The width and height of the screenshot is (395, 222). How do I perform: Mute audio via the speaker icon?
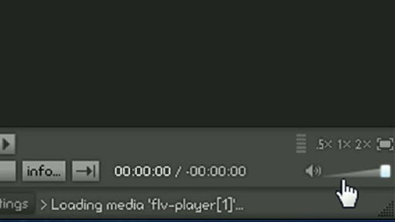[313, 171]
